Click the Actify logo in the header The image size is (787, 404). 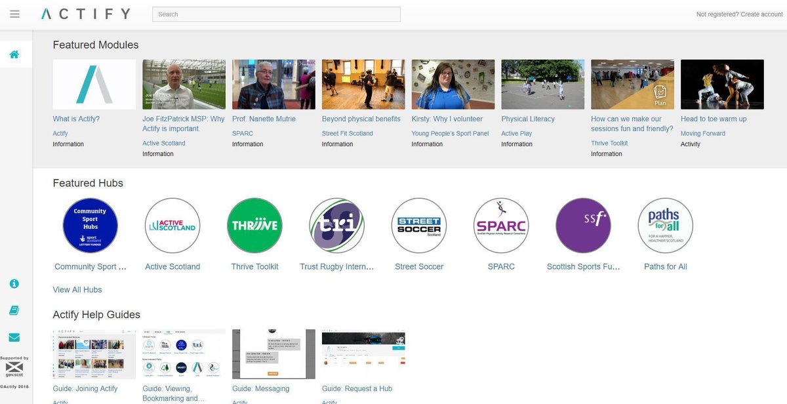tap(85, 14)
